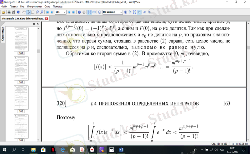Viewport: 250px width, 154px height.
Task: Select the Fixtengol'c G.M. Kurs document tab
Action: 23,19
